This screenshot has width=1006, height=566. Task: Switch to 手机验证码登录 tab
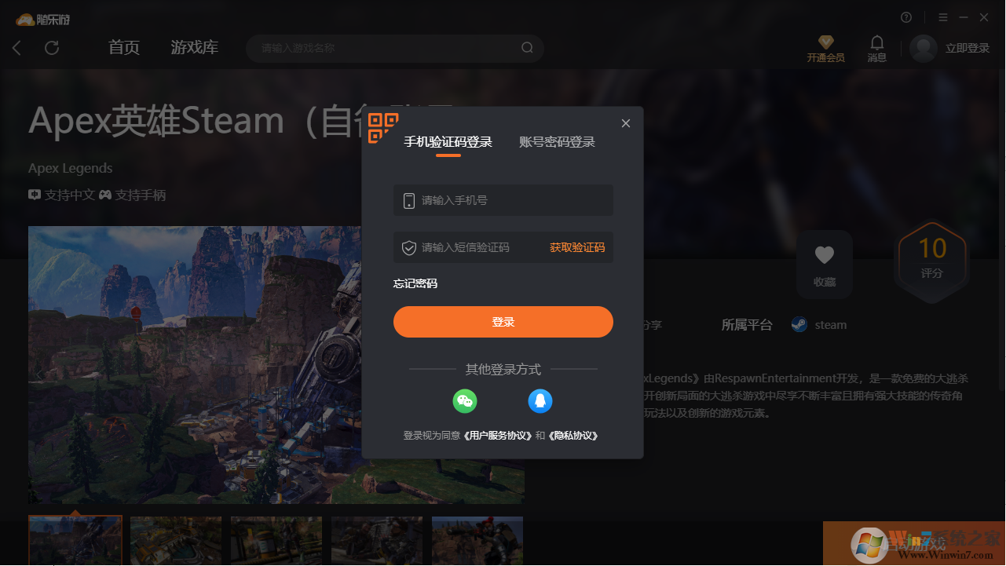coord(448,142)
